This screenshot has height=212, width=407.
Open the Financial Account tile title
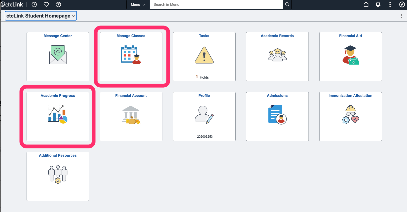(131, 96)
